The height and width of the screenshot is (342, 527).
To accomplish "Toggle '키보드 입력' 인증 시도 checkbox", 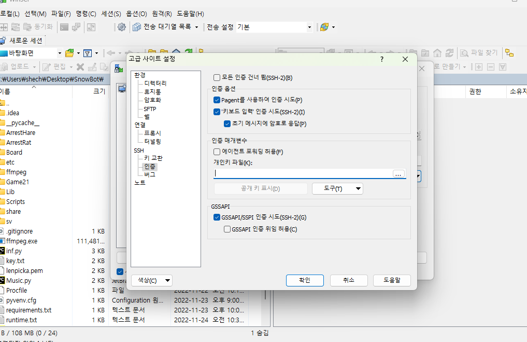I will click(x=217, y=112).
